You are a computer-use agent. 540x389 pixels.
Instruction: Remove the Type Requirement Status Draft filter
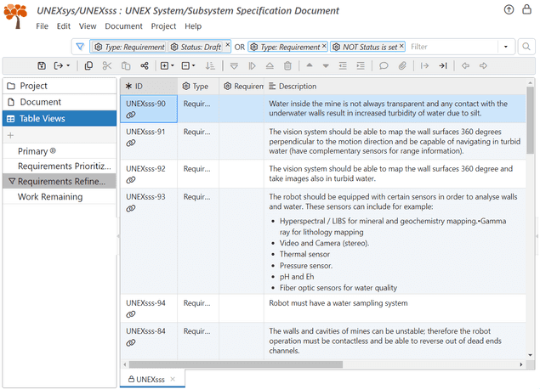(228, 45)
